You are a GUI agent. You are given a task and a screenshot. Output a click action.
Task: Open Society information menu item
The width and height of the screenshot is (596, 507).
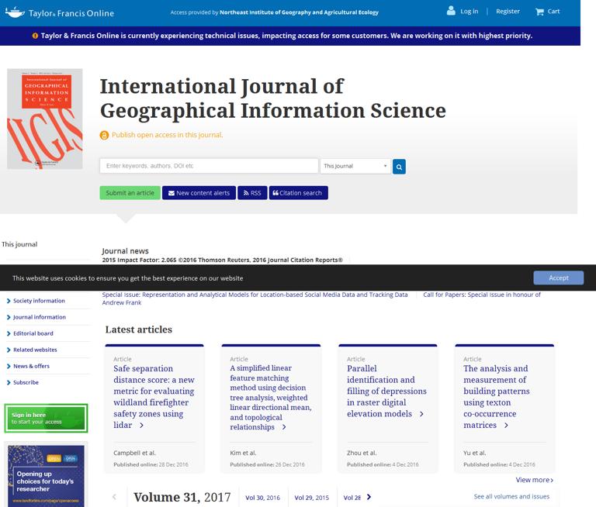(x=39, y=301)
